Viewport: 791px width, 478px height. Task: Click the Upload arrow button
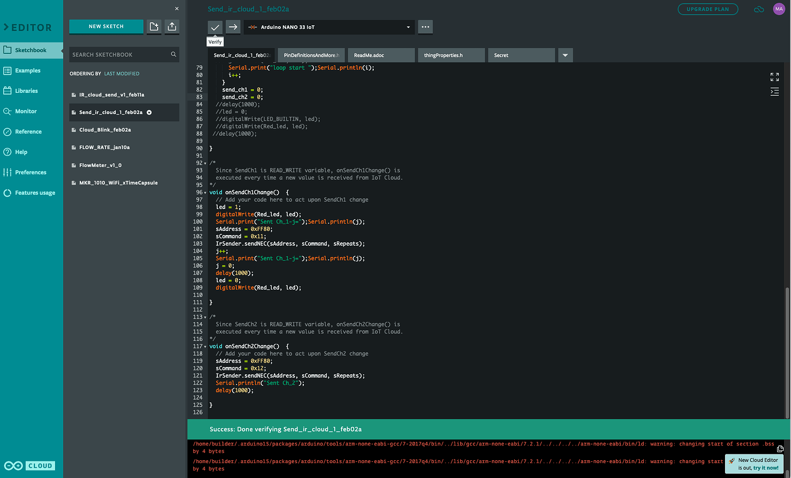233,27
